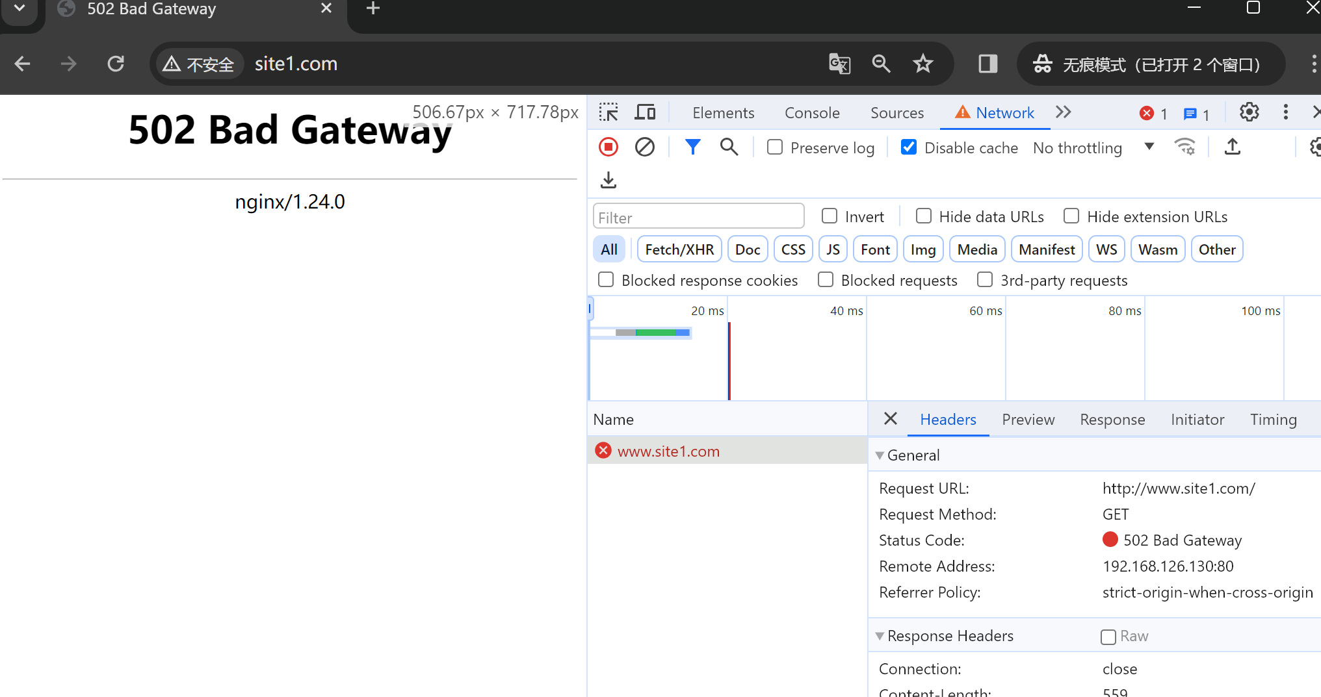Click the stop recording network log icon
This screenshot has width=1321, height=697.
coord(608,147)
